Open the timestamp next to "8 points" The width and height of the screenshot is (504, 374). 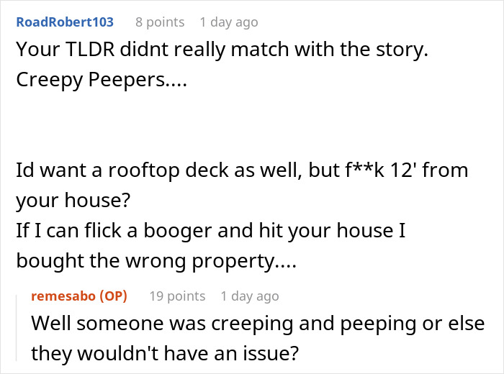228,22
